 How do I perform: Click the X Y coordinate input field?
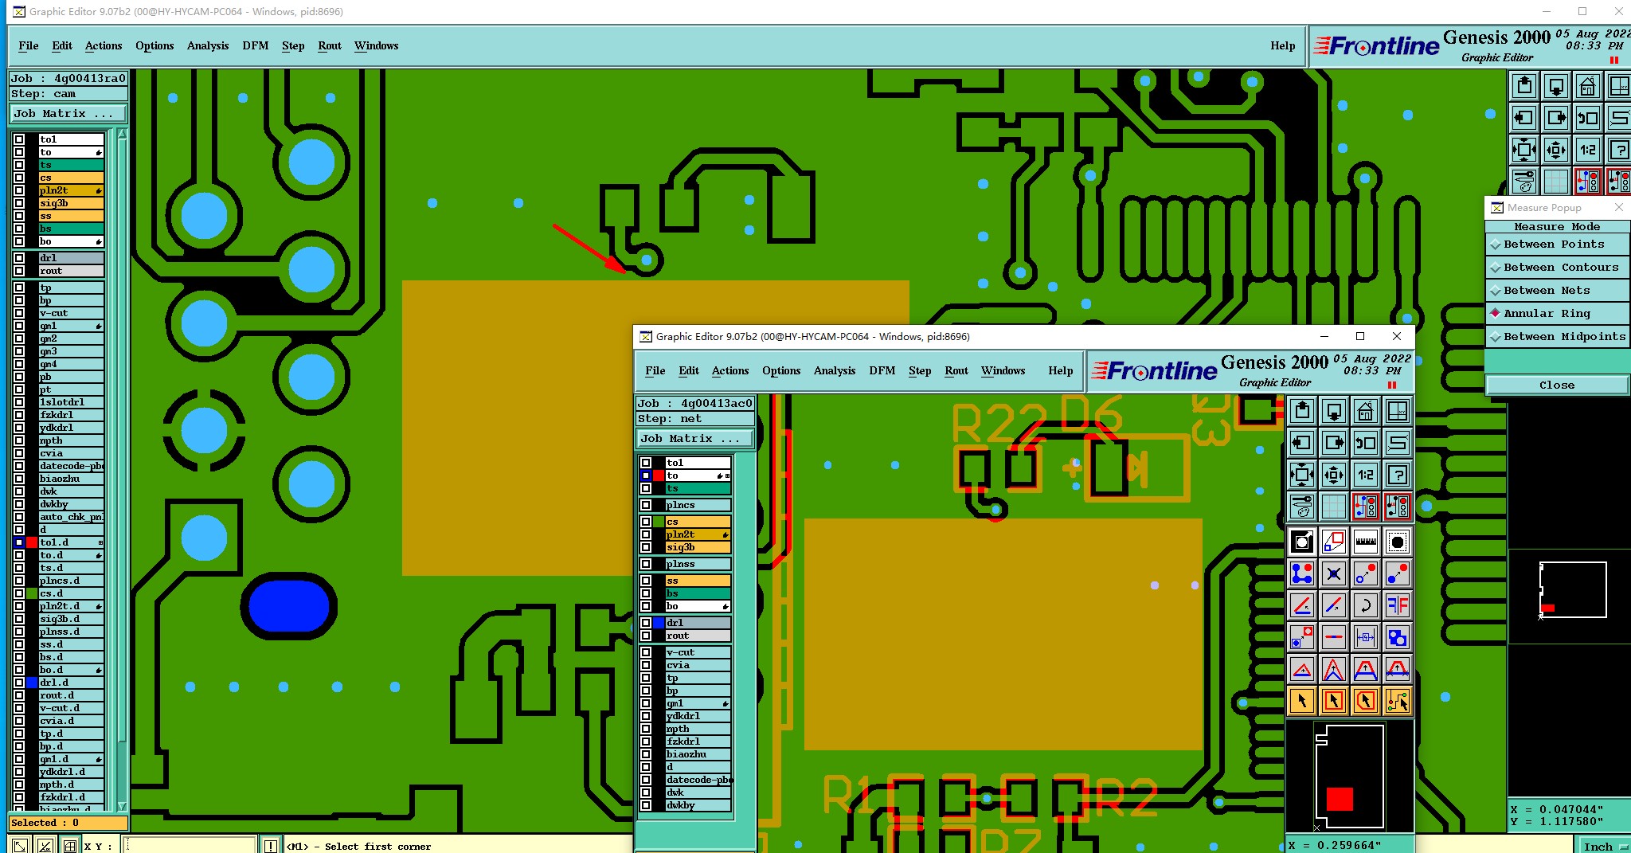pyautogui.click(x=190, y=846)
